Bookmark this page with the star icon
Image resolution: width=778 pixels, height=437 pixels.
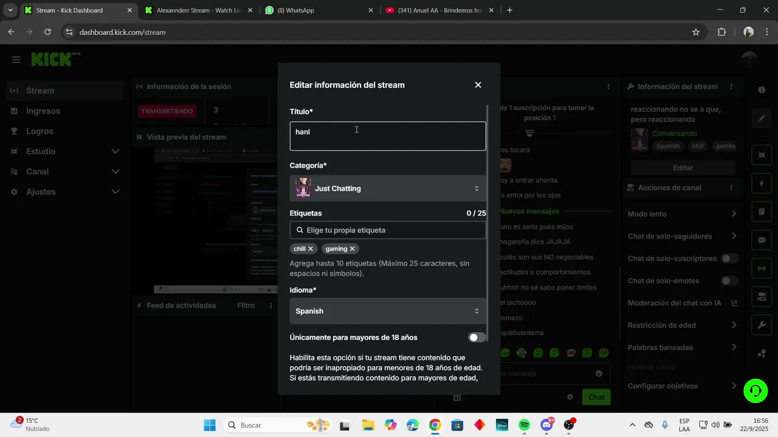[x=696, y=32]
